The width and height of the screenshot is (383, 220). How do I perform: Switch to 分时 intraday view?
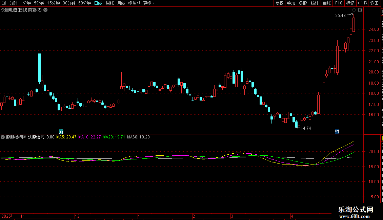tap(14, 3)
